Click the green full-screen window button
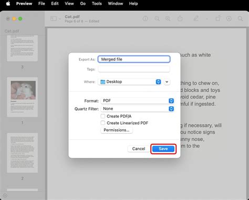Image resolution: width=249 pixels, height=200 pixels. pos(20,19)
